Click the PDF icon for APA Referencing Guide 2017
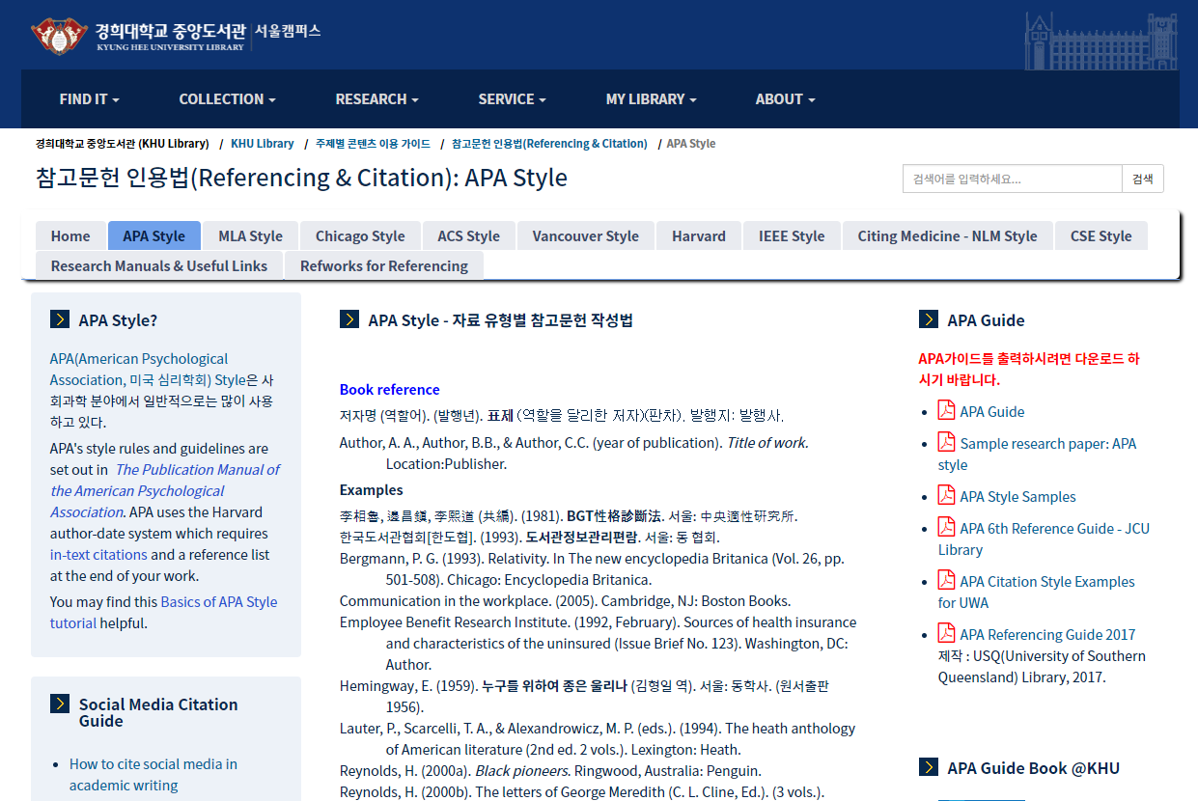This screenshot has height=801, width=1198. pyautogui.click(x=946, y=634)
